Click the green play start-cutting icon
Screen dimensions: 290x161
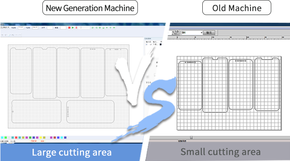click(x=73, y=28)
